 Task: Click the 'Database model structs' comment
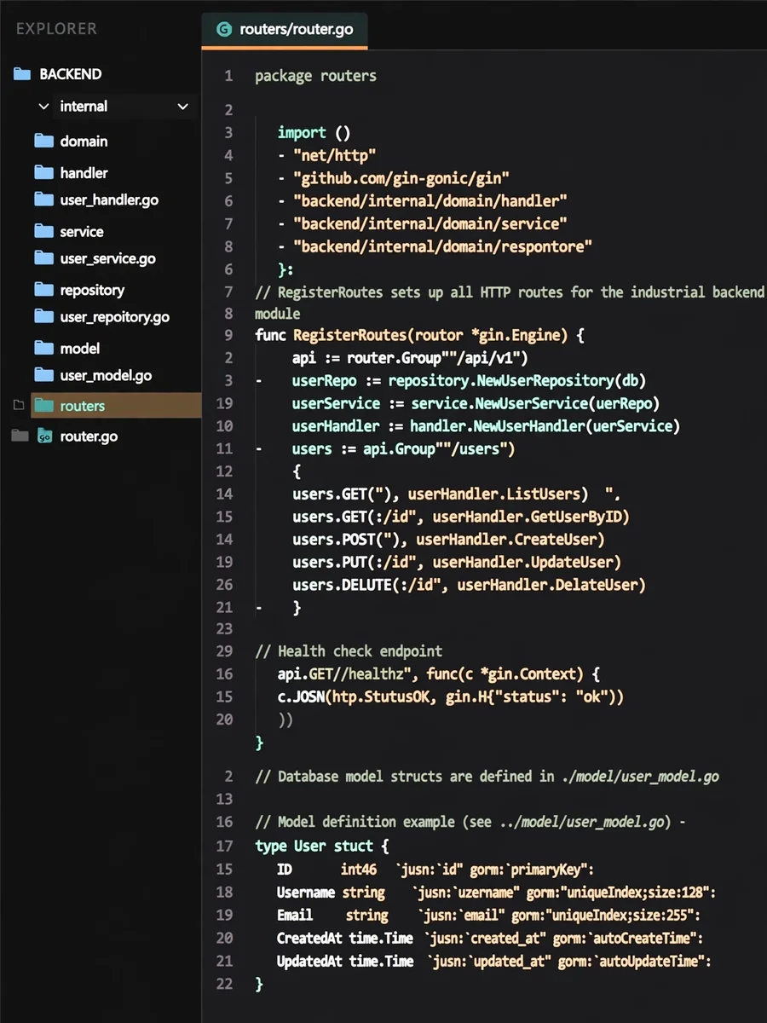tap(487, 777)
